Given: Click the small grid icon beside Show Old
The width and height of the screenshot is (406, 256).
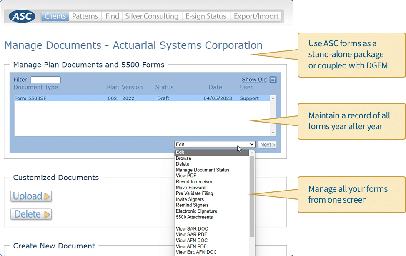Looking at the screenshot, I should pyautogui.click(x=273, y=79).
